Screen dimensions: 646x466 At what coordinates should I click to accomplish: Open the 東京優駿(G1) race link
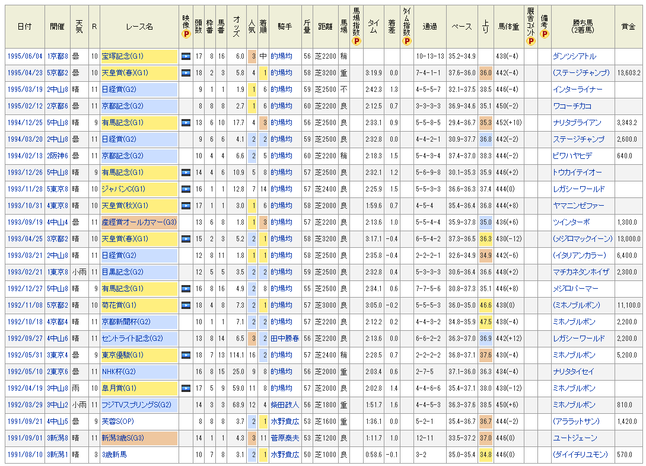(x=122, y=355)
